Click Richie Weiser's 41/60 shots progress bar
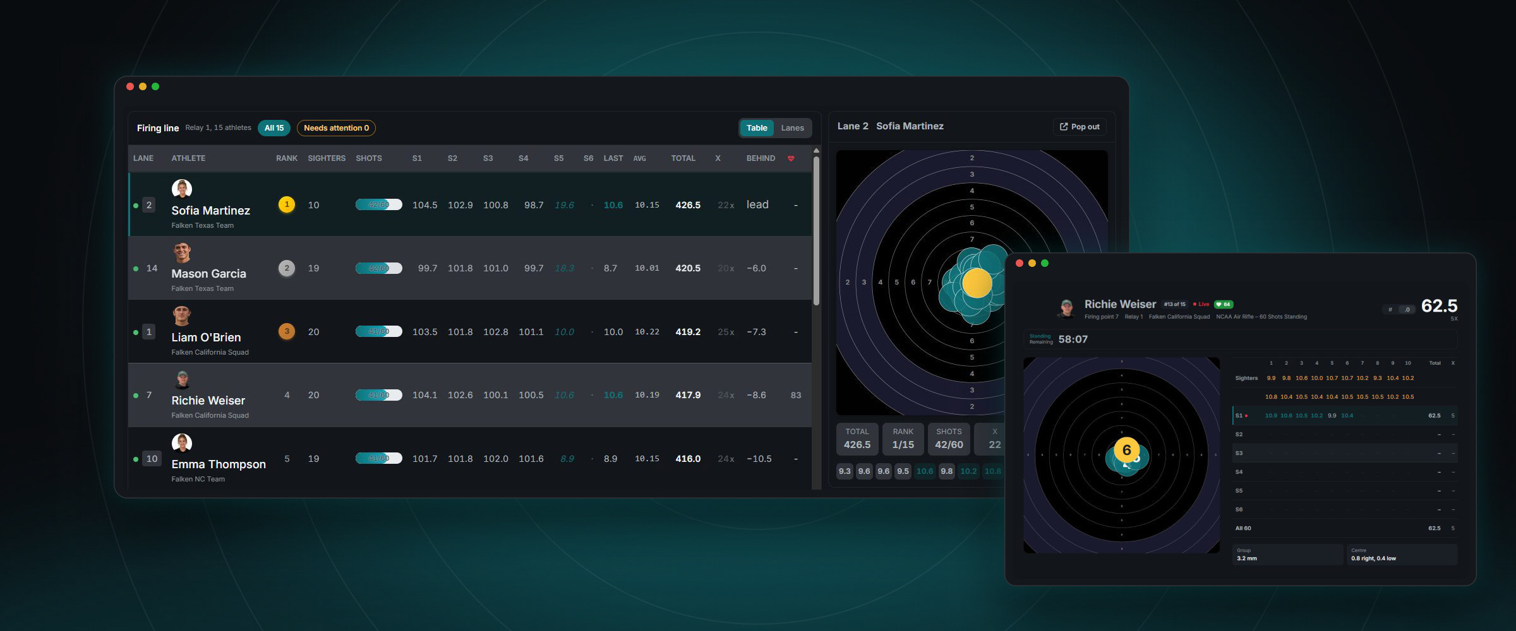Screen dimensions: 1516x631 pyautogui.click(x=379, y=395)
